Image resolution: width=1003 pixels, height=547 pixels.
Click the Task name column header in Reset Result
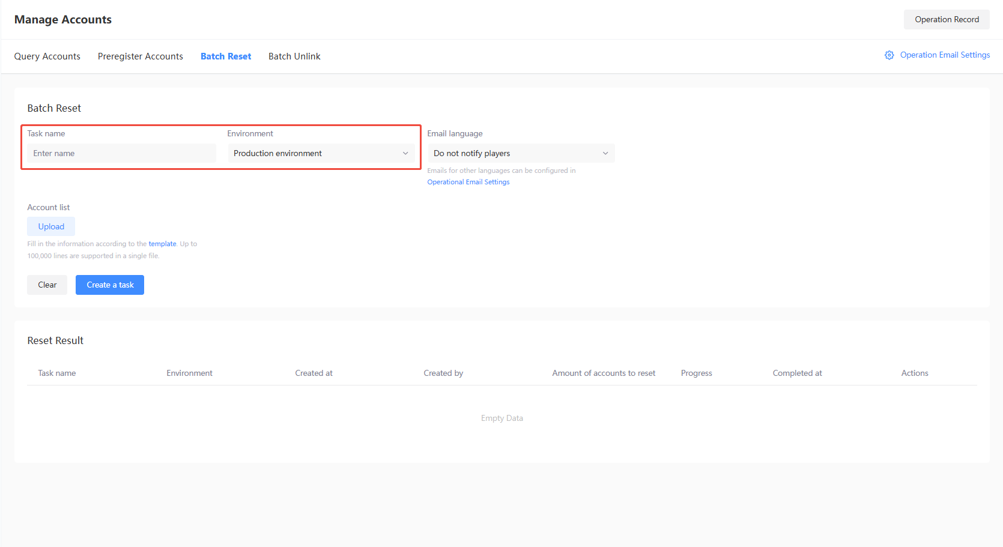pos(57,373)
